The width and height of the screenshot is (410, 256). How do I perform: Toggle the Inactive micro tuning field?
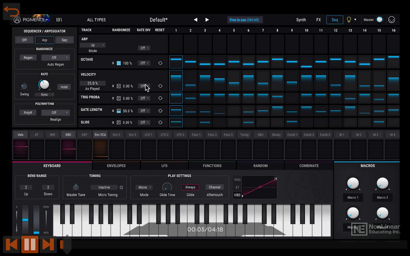(x=104, y=188)
